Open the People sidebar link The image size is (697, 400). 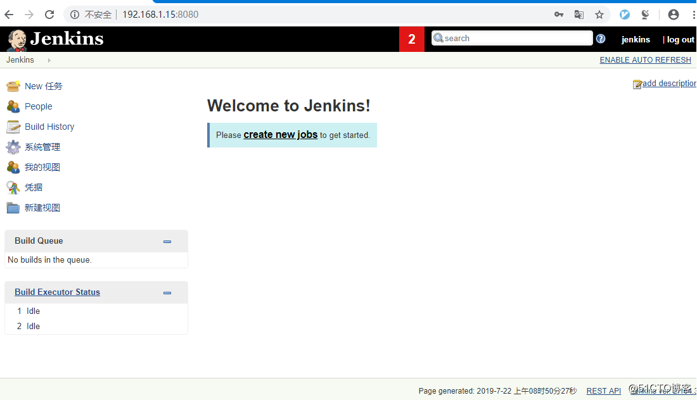point(38,106)
